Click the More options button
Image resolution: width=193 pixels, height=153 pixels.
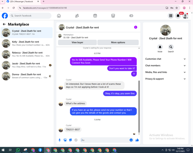[x=118, y=42]
